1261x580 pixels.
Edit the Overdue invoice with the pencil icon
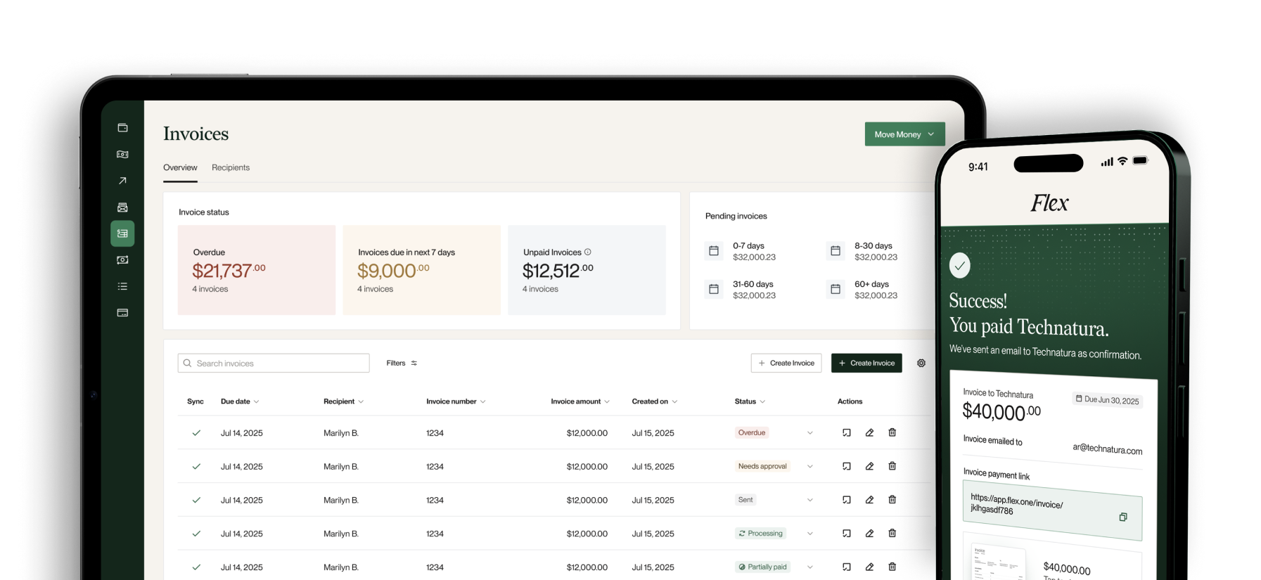(869, 433)
